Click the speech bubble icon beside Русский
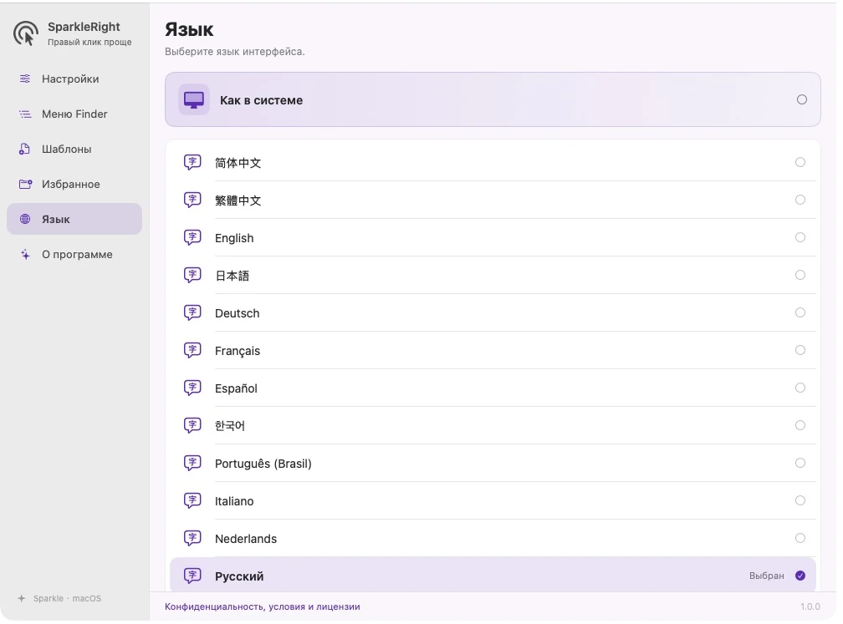The height and width of the screenshot is (624, 843). coord(192,576)
